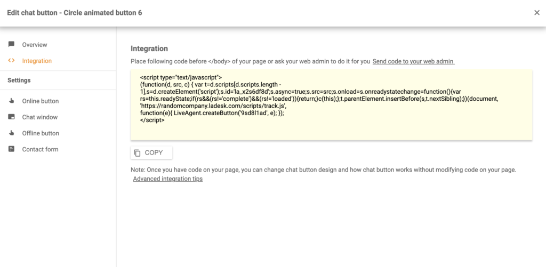The image size is (546, 267).
Task: Click the Offline button pointer icon
Action: coord(11,133)
